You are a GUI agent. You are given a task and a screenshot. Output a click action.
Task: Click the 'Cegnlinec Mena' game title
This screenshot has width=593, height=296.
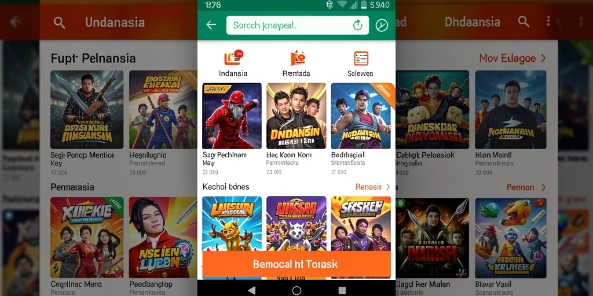[x=77, y=284]
